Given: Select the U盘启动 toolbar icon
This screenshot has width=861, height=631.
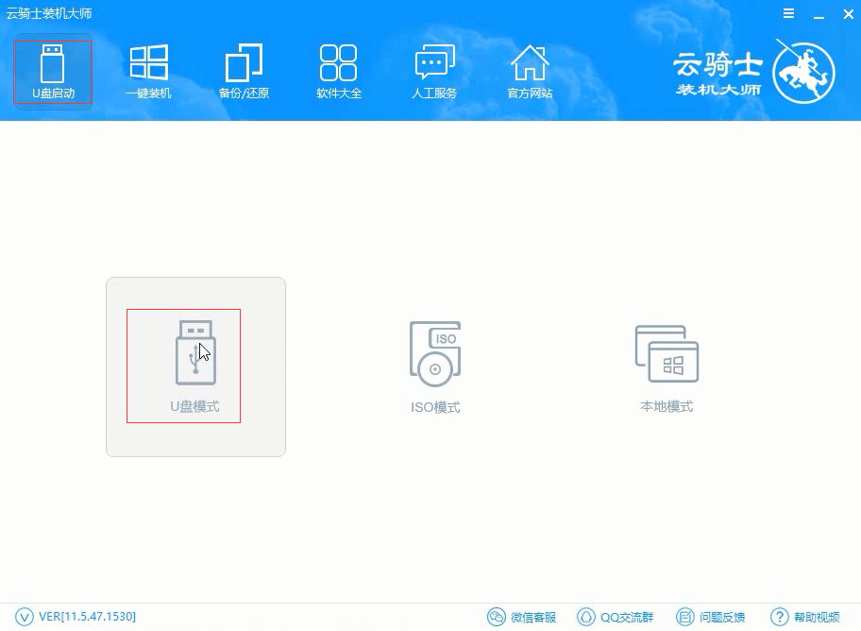Looking at the screenshot, I should pyautogui.click(x=53, y=69).
